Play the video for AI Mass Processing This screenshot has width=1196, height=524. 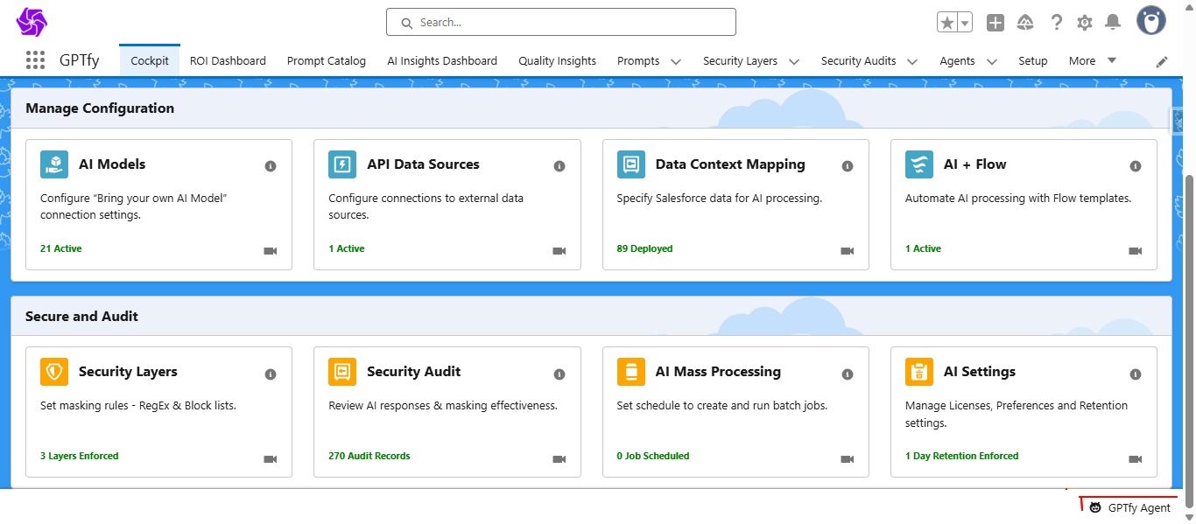(x=847, y=459)
